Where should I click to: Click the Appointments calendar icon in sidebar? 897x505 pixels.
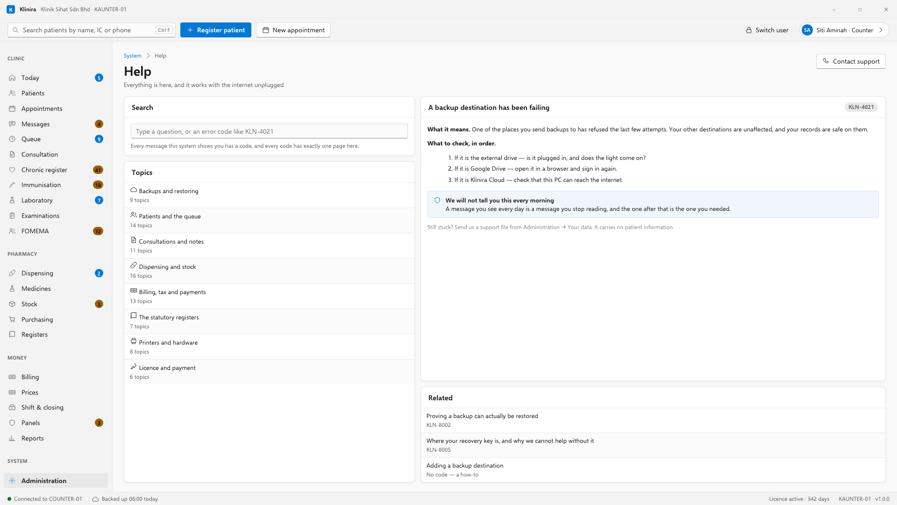pos(12,108)
